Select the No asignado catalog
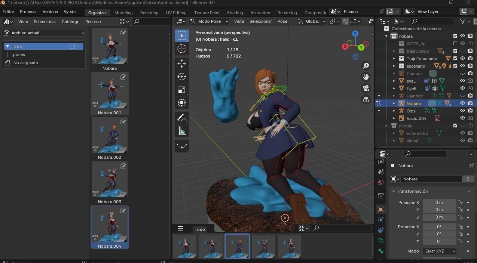The width and height of the screenshot is (477, 263). point(25,63)
